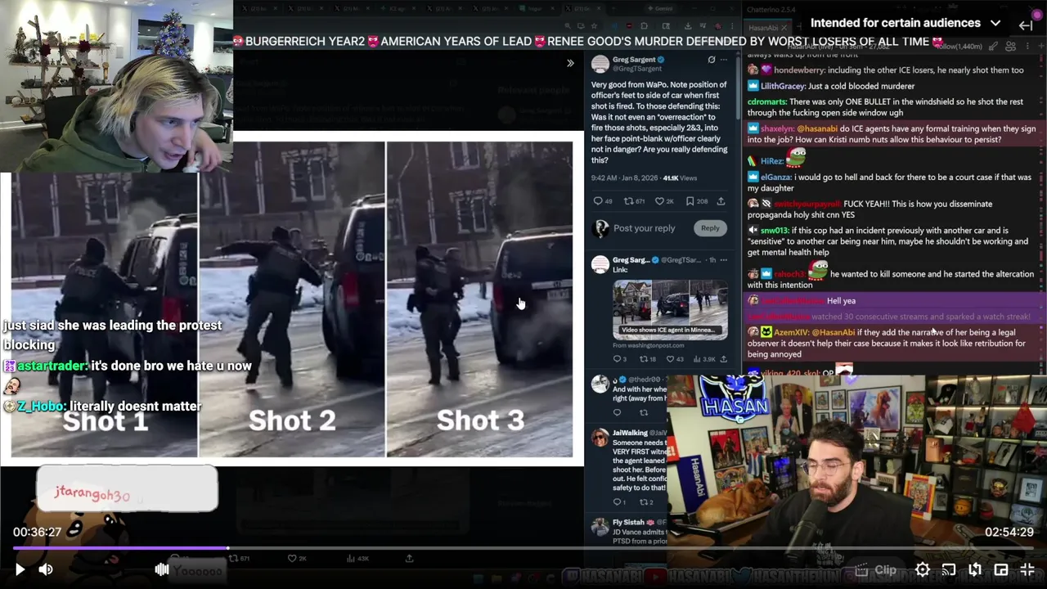Share the main tweet
1047x589 pixels.
pos(721,201)
